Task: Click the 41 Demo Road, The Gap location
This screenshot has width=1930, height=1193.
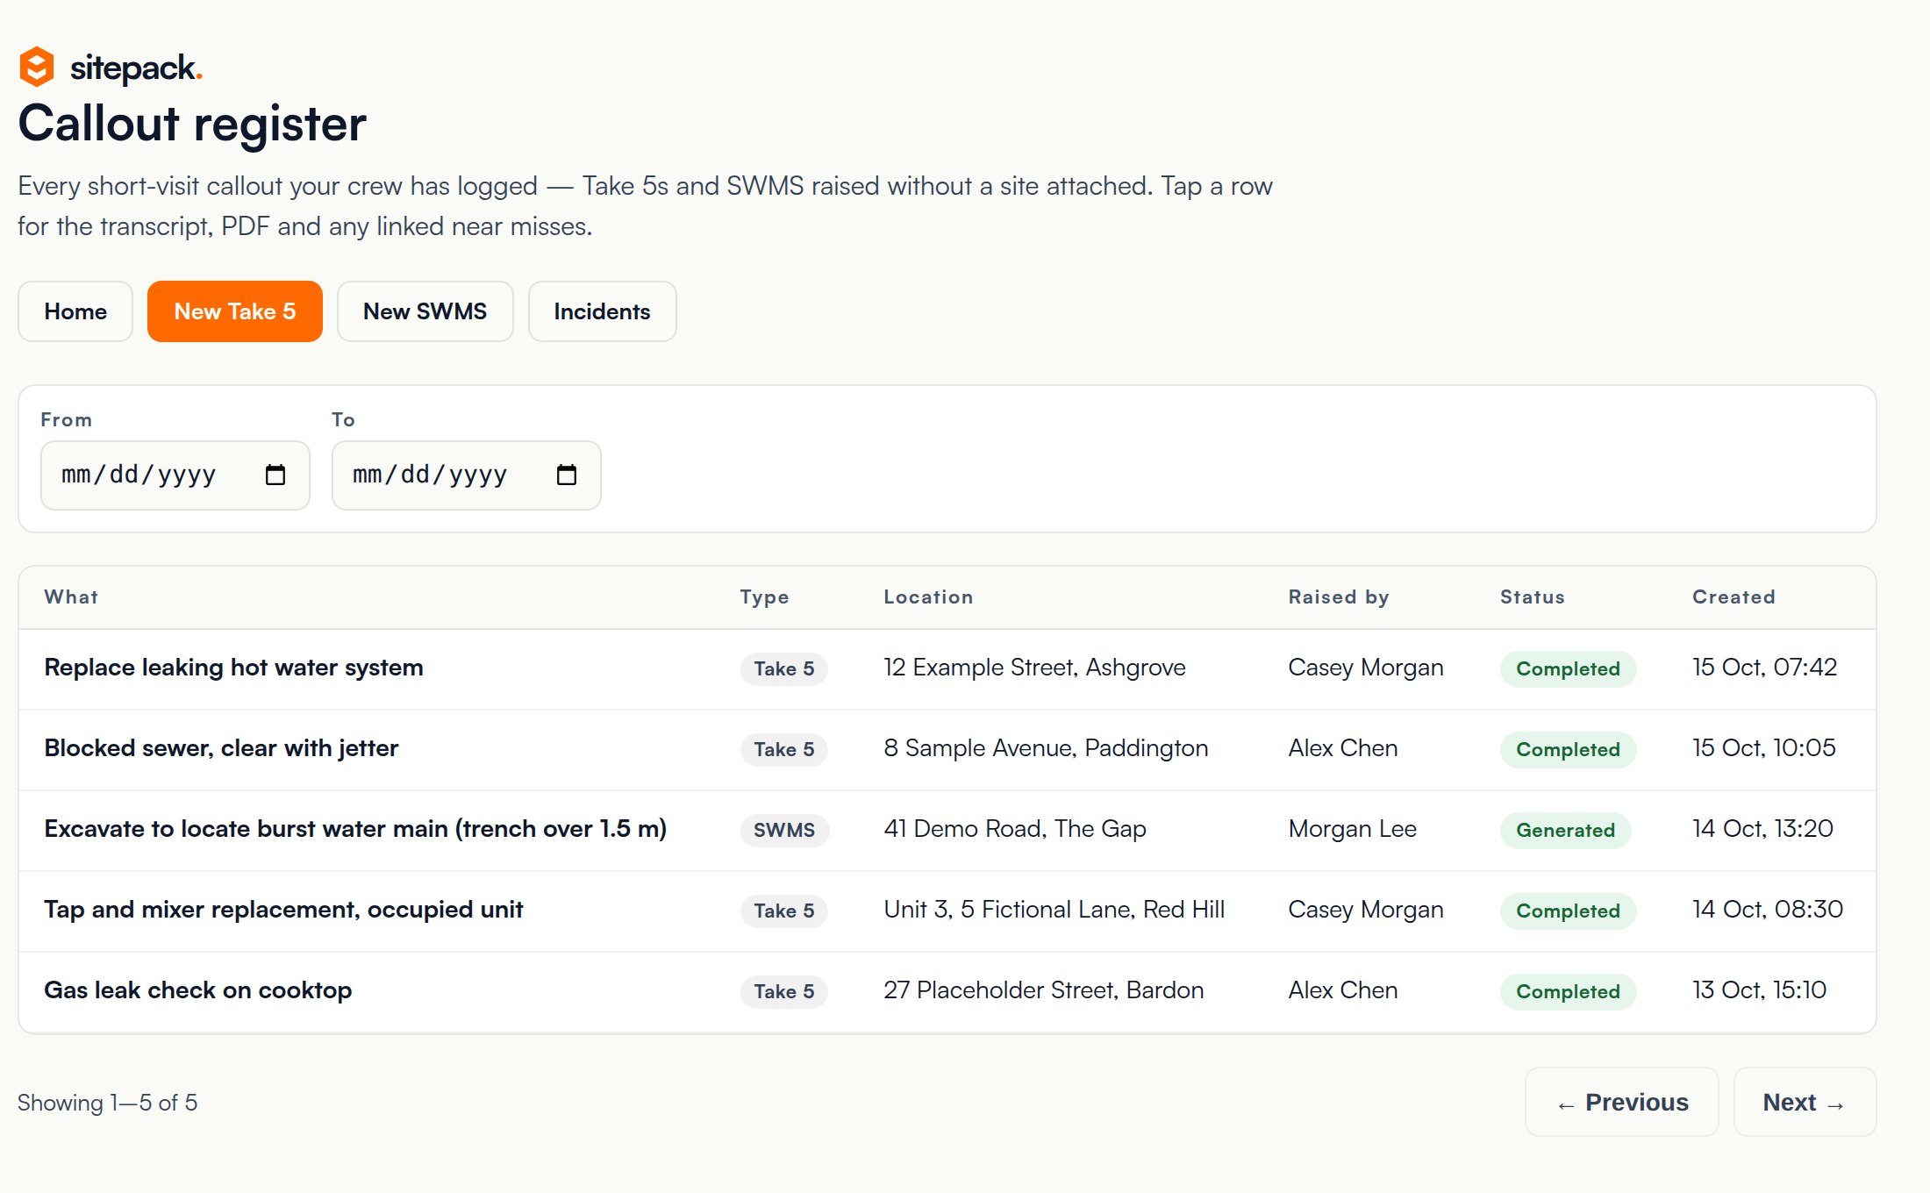Action: coord(1015,829)
